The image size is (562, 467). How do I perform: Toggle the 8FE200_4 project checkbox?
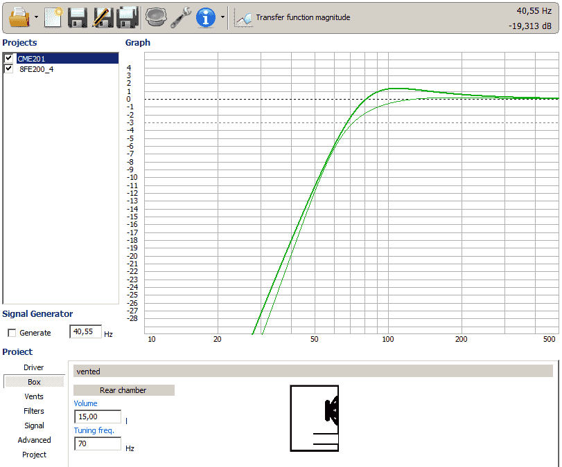pyautogui.click(x=9, y=68)
